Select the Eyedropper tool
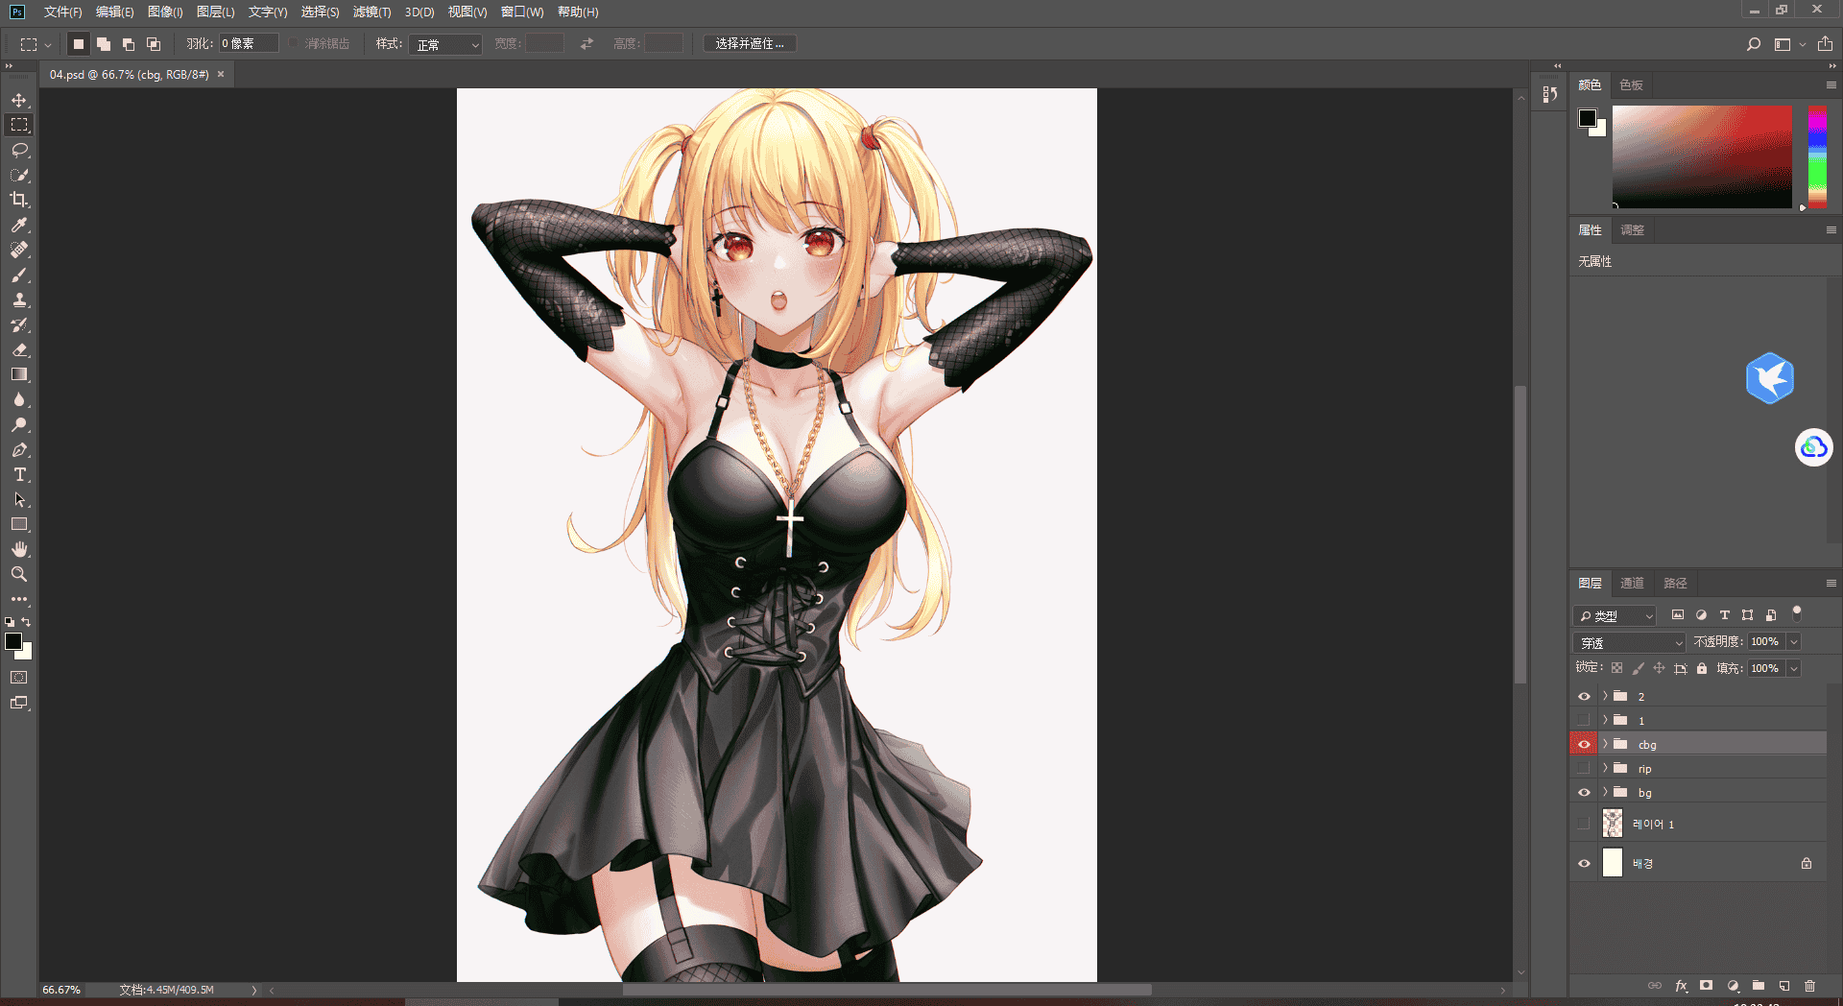The width and height of the screenshot is (1843, 1006). [x=19, y=225]
